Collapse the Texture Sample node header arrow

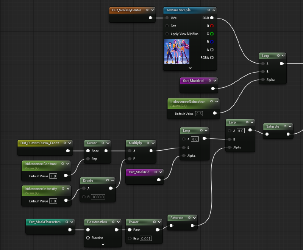[214, 10]
